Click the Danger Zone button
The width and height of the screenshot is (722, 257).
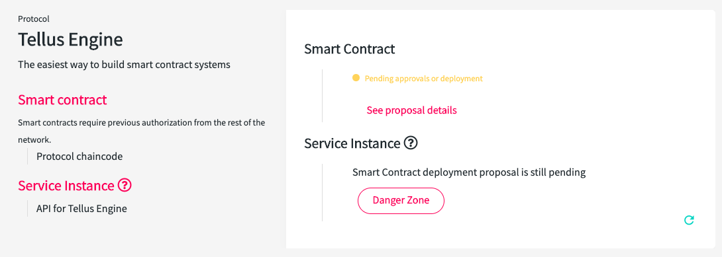401,201
